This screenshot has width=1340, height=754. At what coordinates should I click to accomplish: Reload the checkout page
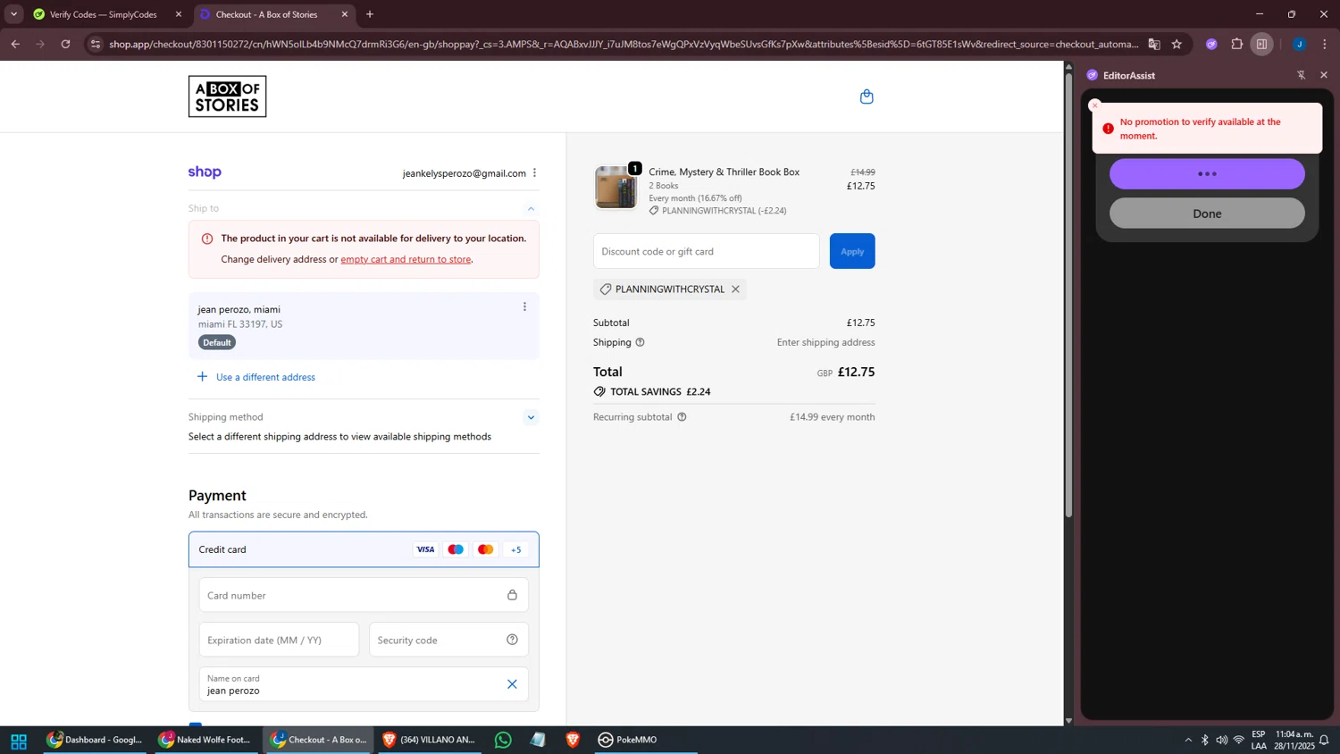tap(65, 44)
